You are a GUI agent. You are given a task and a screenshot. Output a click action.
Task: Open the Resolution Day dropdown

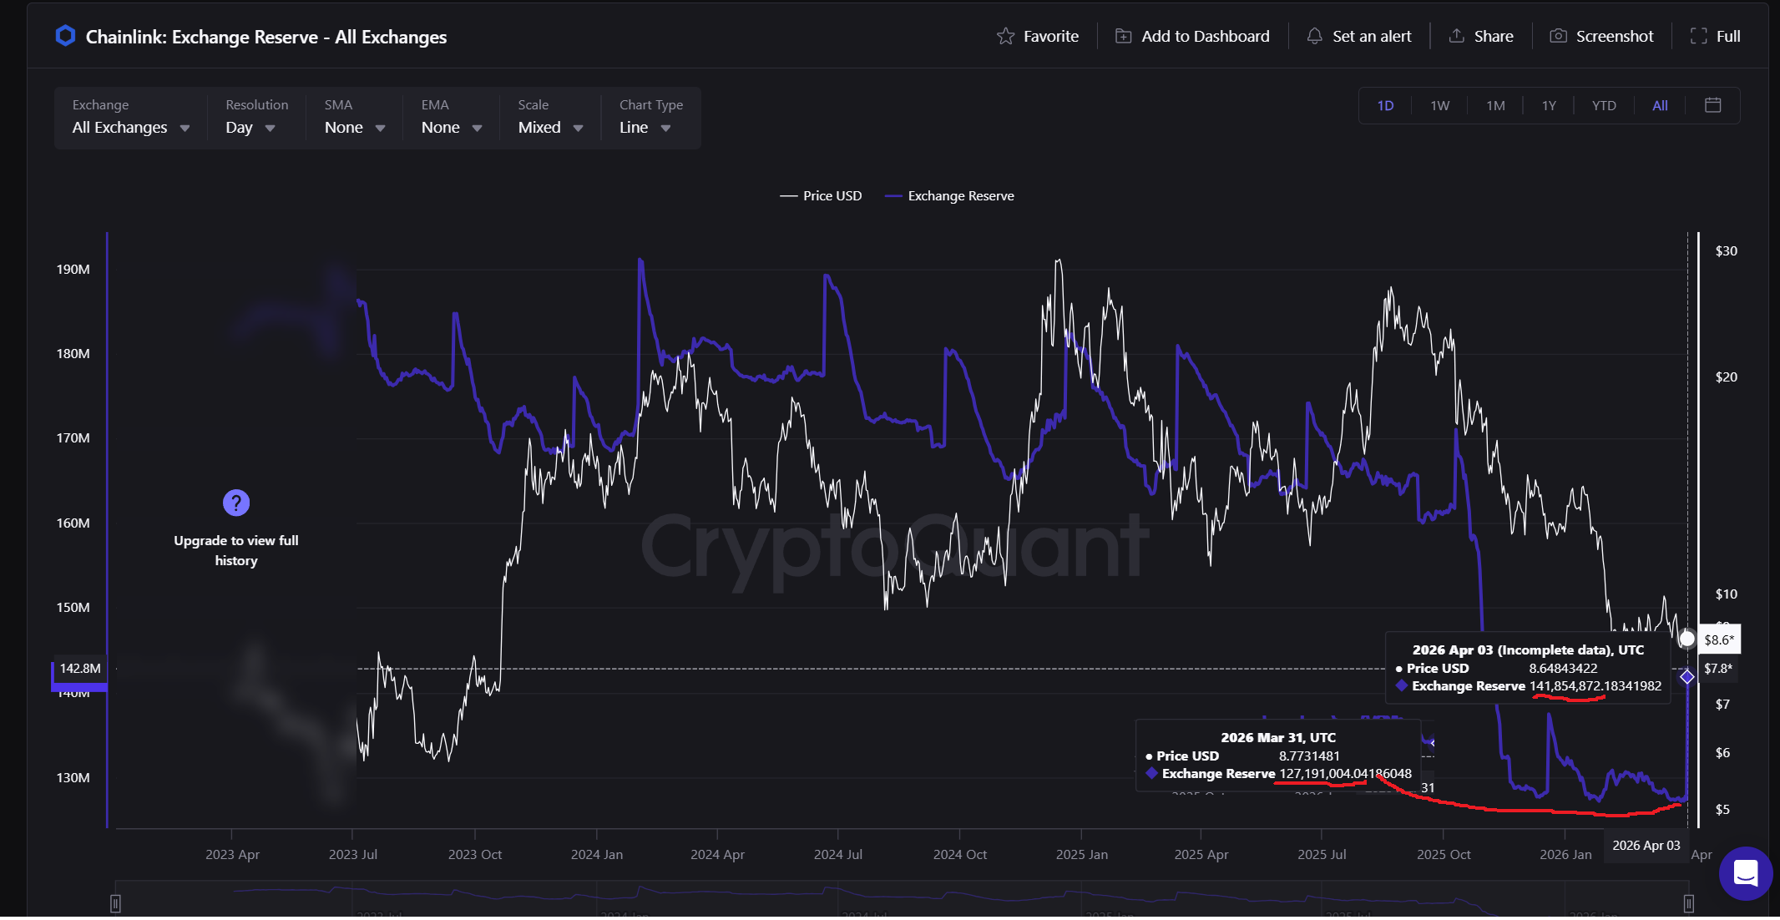[x=250, y=128]
